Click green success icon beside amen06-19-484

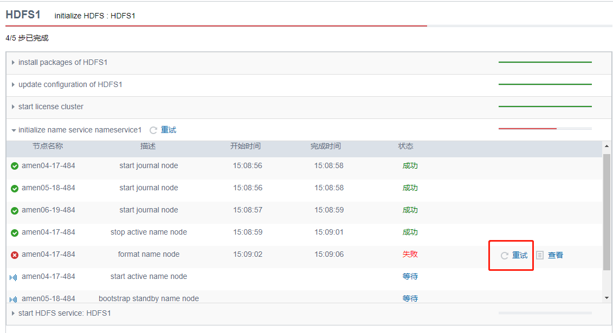point(15,210)
